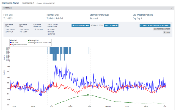Toggle Rainfall series in legend
This screenshot has width=176, height=110.
pos(13,40)
